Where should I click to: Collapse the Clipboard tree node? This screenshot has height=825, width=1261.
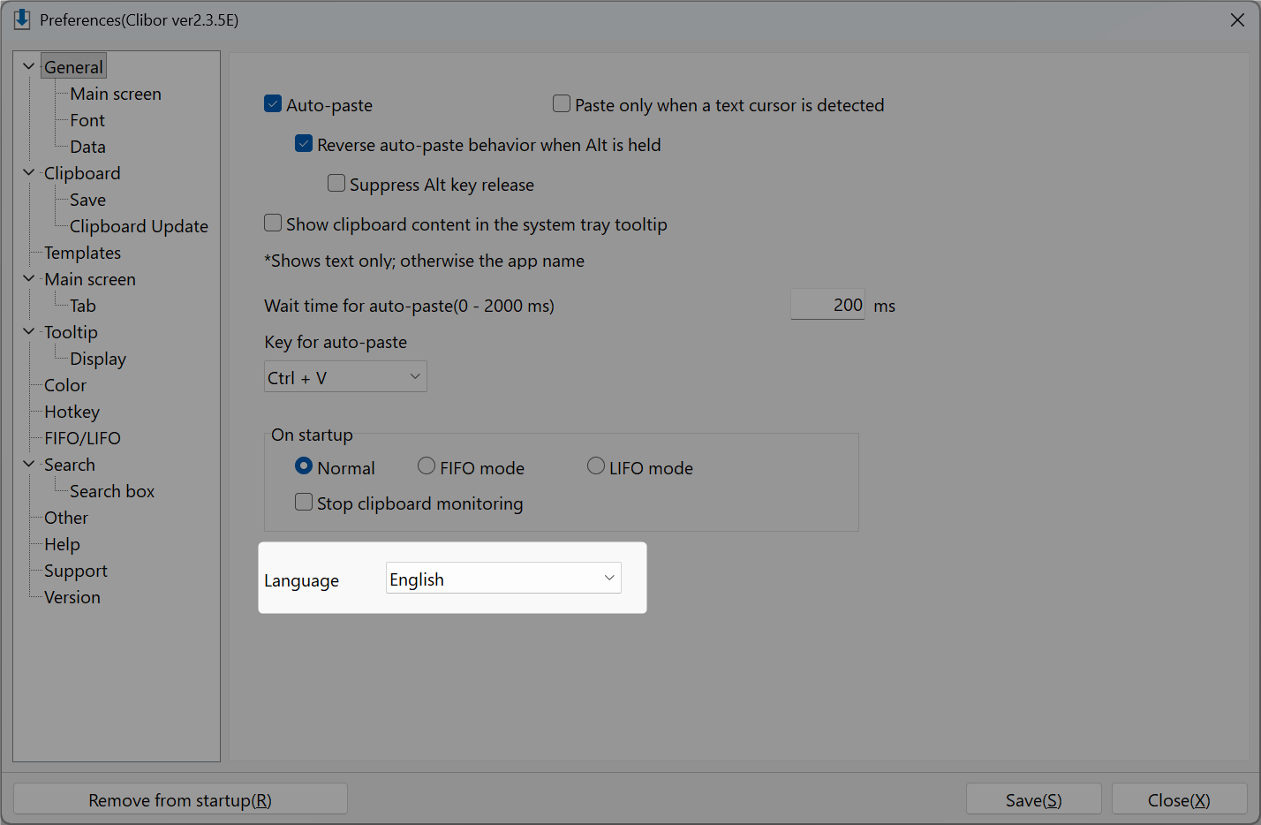point(29,173)
